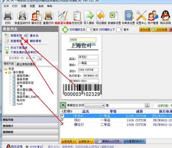The image size is (172, 148).
Task: Toggle the print checkbox for 晴纶衫 row
Action: 62,124
